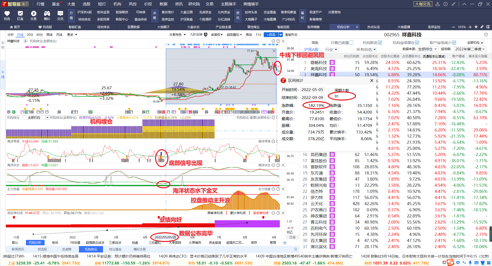Zoom out with the minus next to 105%
492x266 pixels.
[x=453, y=27]
